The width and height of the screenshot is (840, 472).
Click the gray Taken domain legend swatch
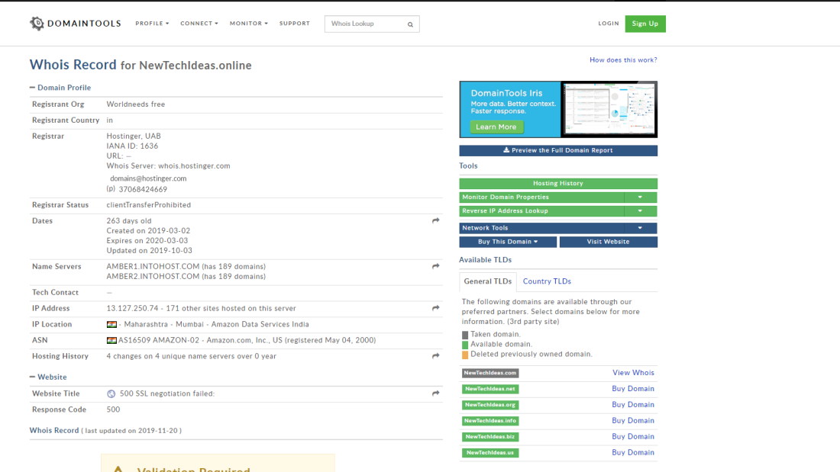click(465, 335)
